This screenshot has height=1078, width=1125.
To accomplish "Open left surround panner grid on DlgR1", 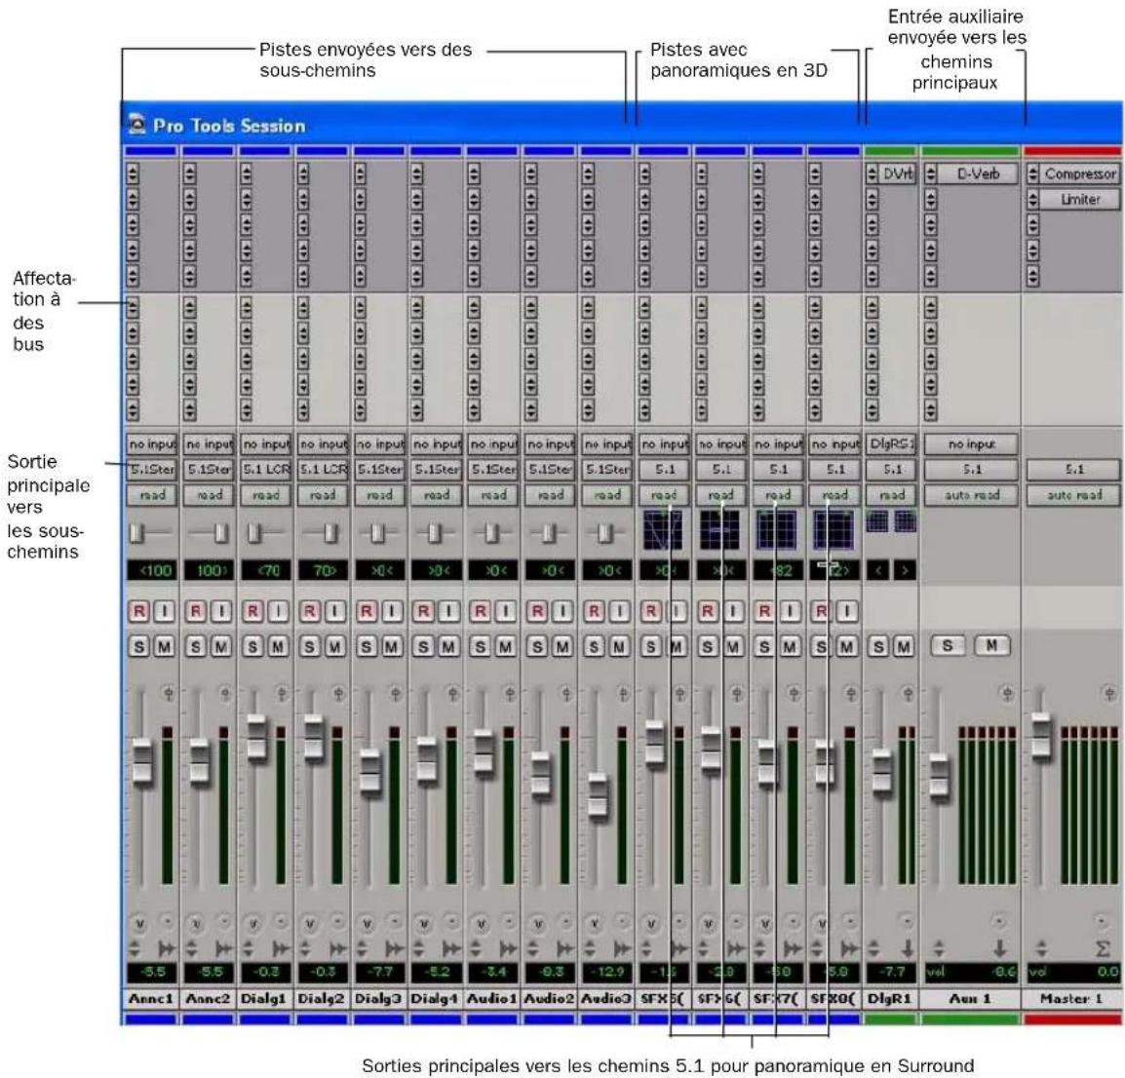I will pos(876,521).
